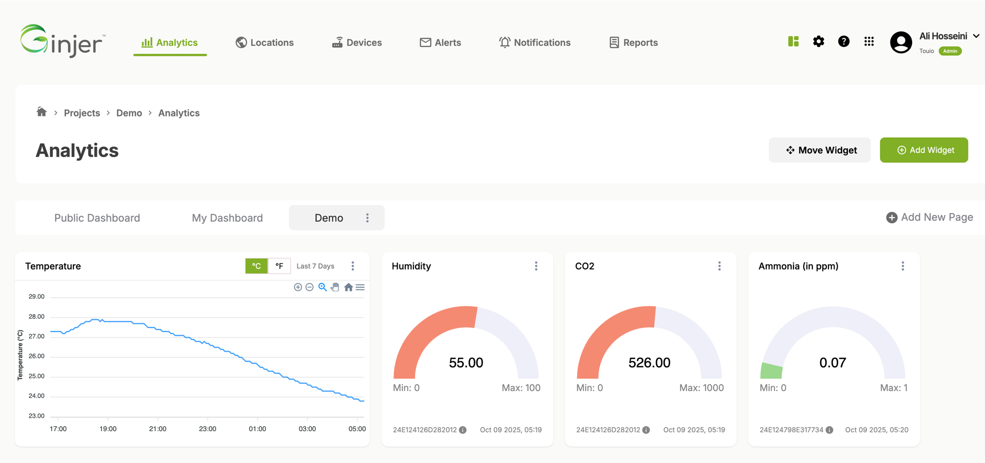Reset chart zoom with the home icon
Viewport: 985px width, 463px height.
(x=348, y=287)
